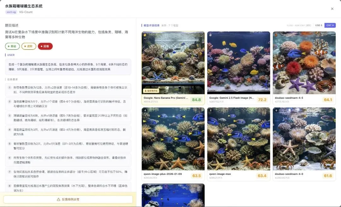
Task: Switch the price currency to USD $
Action: 319,25
